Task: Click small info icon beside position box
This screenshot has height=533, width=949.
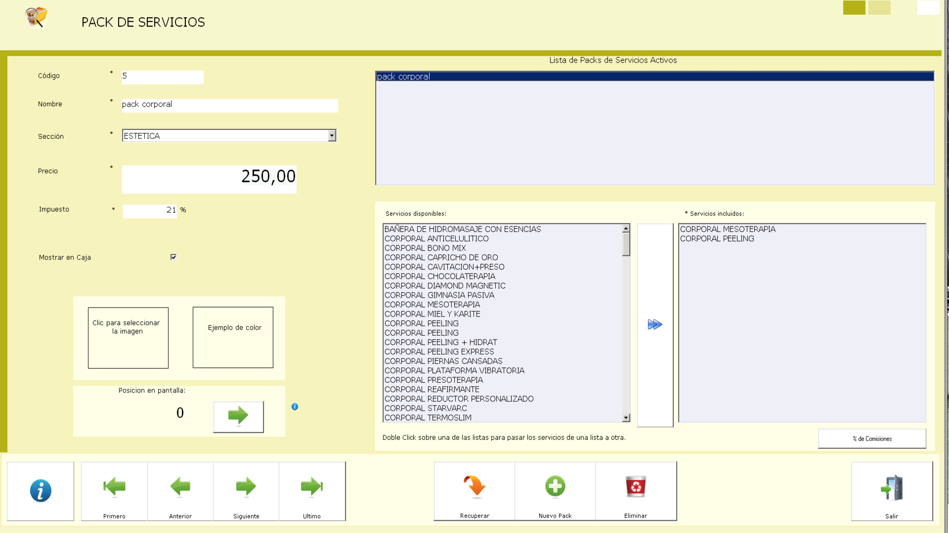Action: 295,407
